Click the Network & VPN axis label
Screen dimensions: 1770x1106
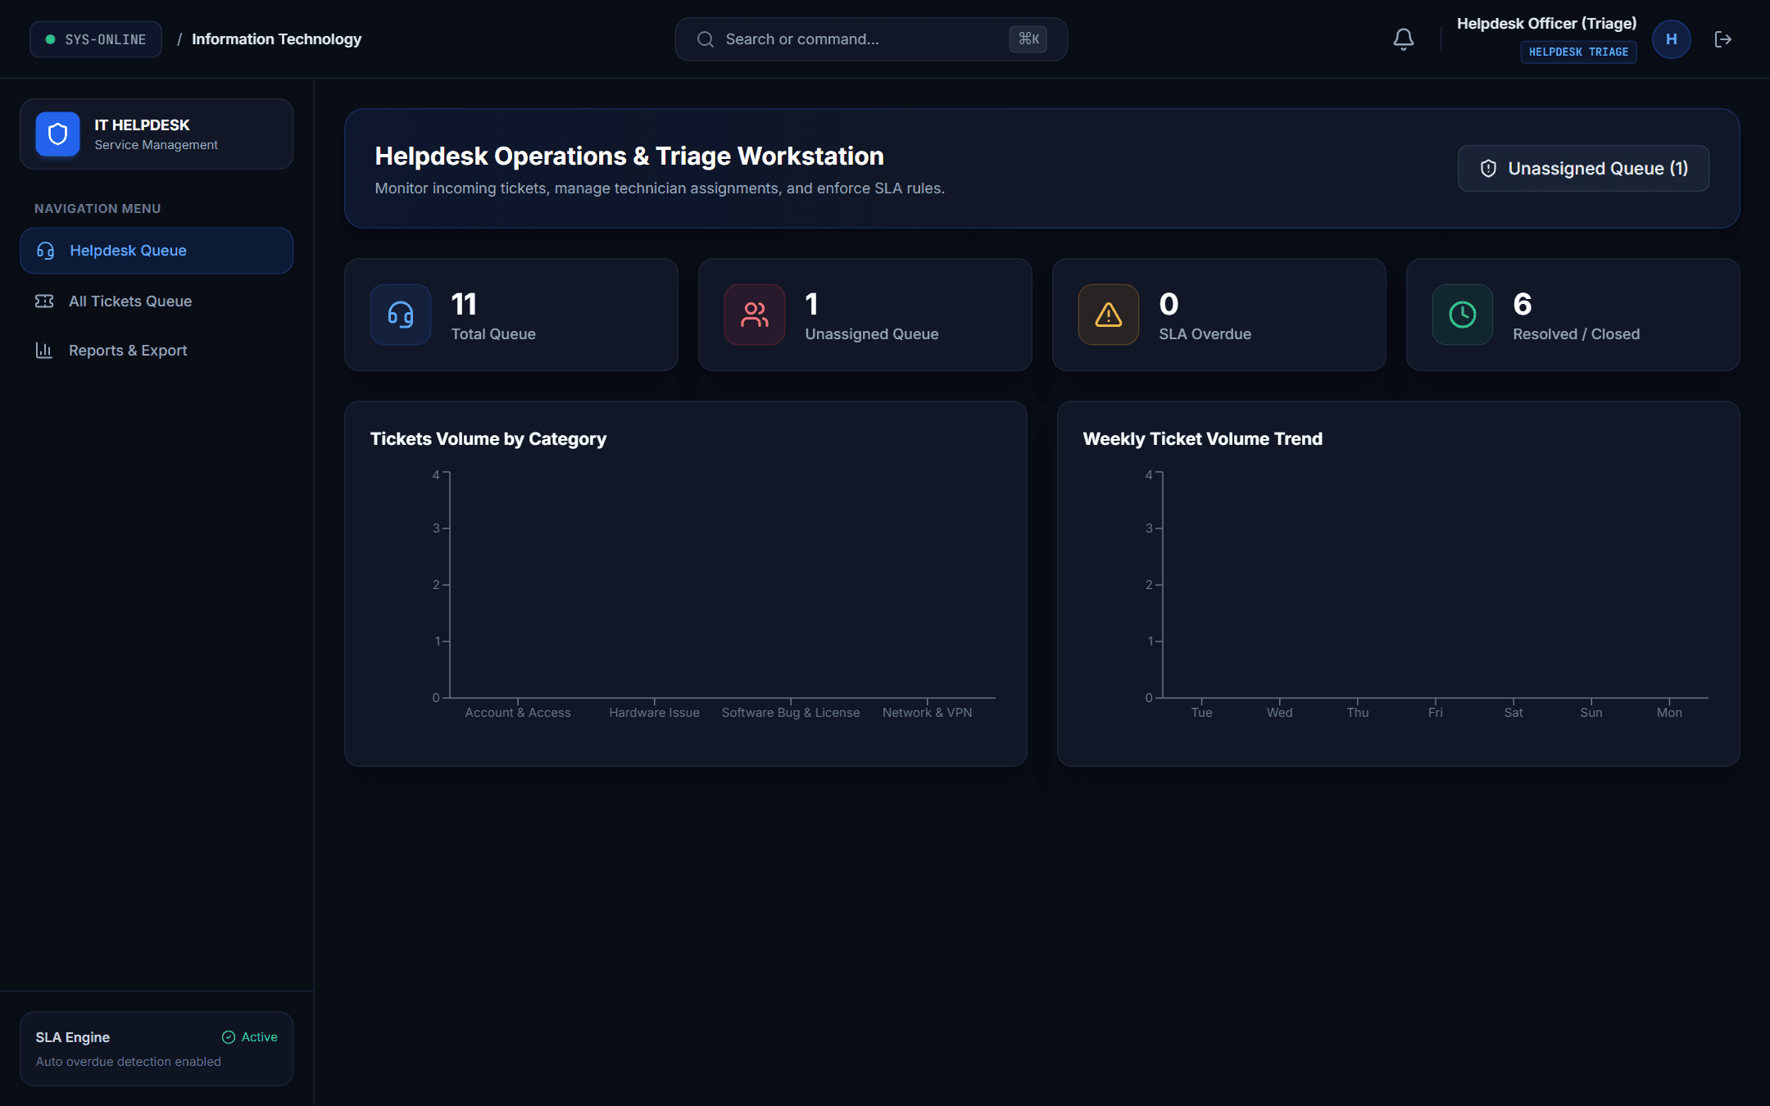coord(927,713)
